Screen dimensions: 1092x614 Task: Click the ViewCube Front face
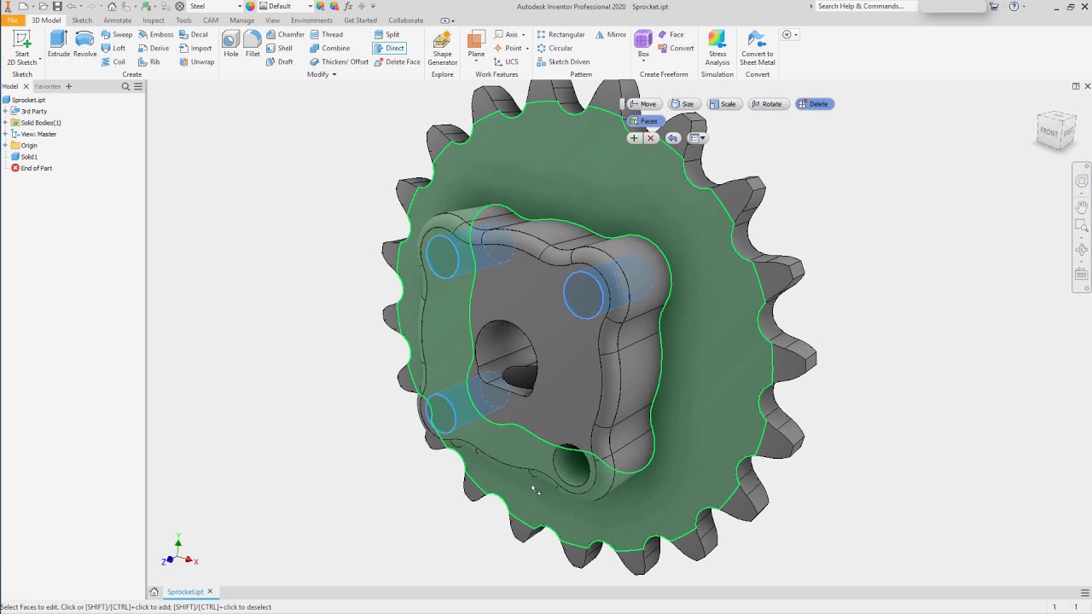point(1048,132)
